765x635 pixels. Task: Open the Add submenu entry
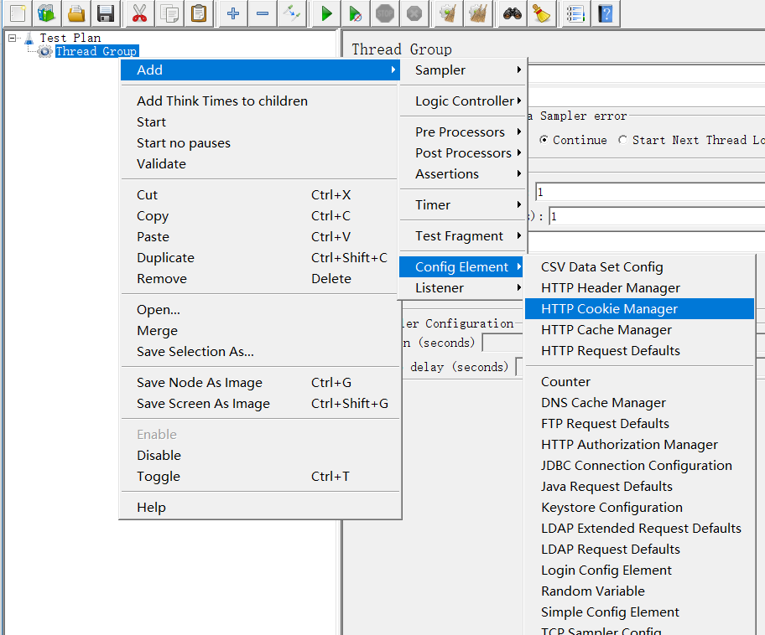point(260,70)
